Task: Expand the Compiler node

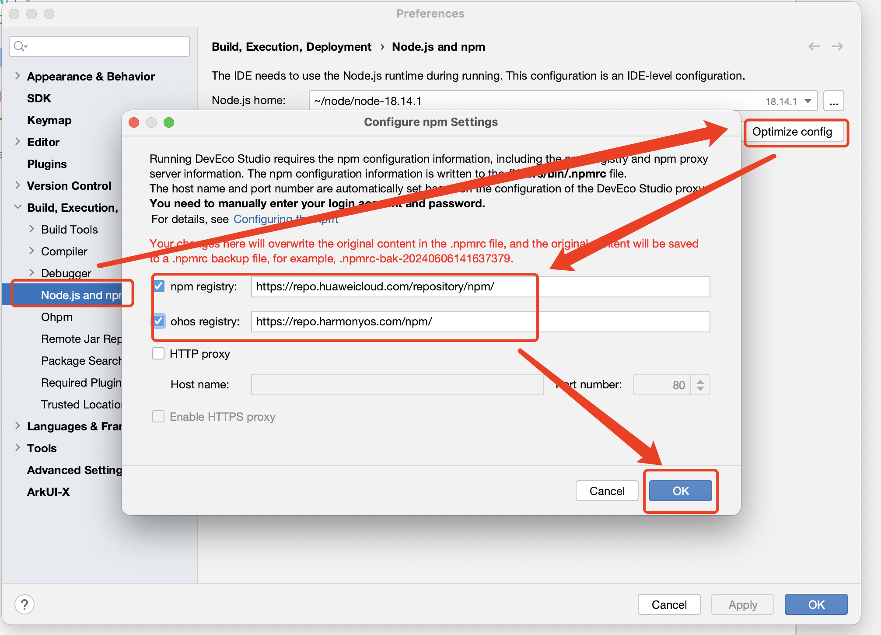Action: click(x=31, y=251)
